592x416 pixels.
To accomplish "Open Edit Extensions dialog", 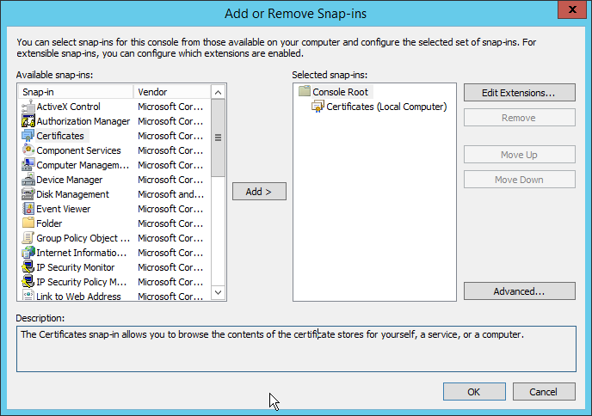I will (519, 92).
